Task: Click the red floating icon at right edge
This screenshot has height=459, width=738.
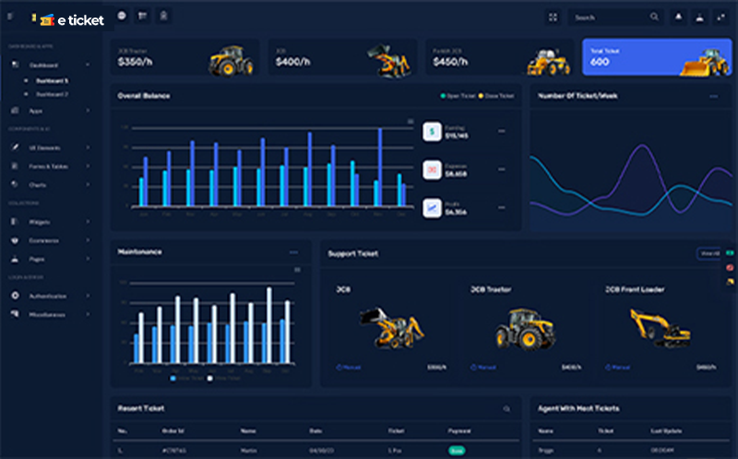Action: (730, 267)
